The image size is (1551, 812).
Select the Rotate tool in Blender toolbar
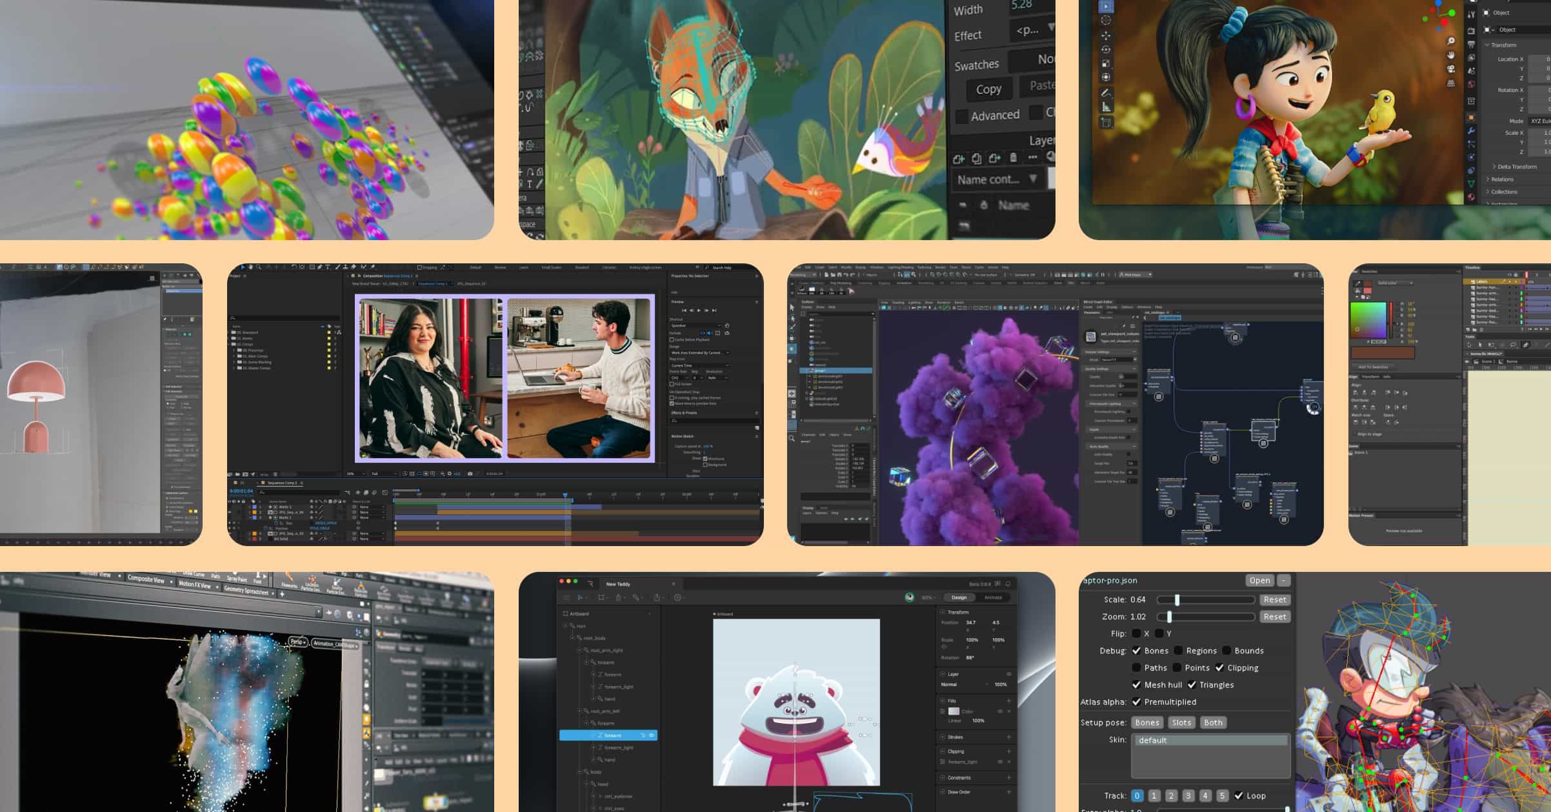point(1106,50)
